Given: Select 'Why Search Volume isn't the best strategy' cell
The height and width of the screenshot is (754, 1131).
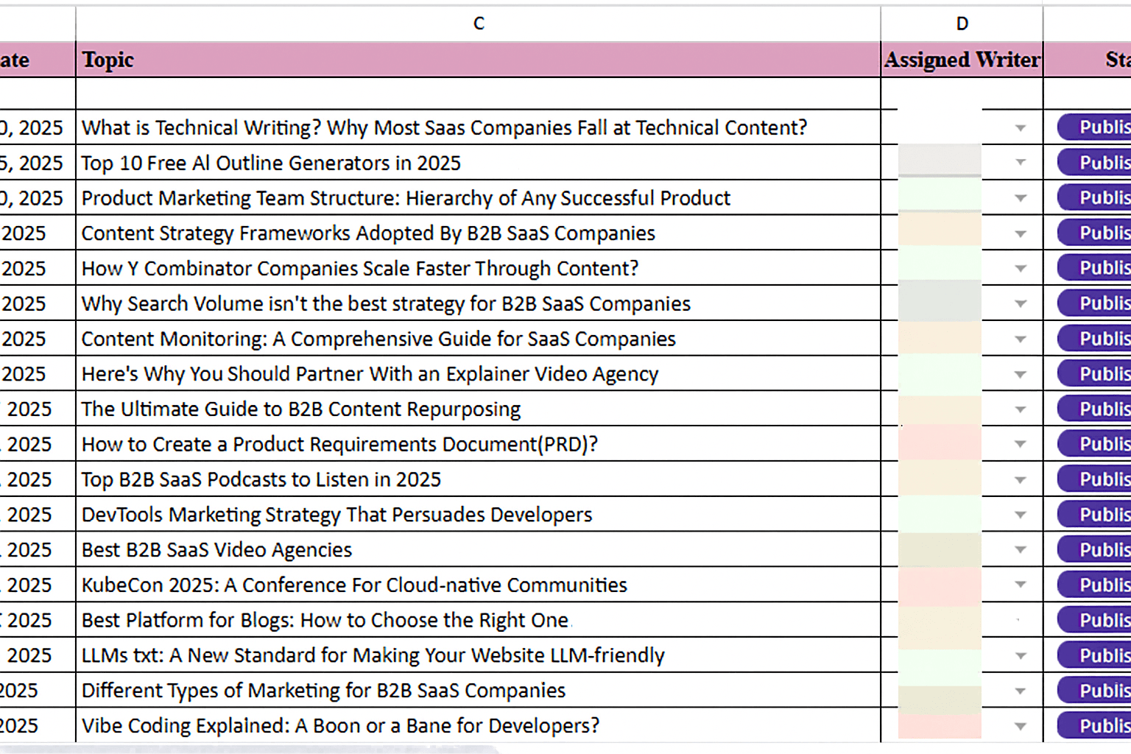Looking at the screenshot, I should 479,303.
